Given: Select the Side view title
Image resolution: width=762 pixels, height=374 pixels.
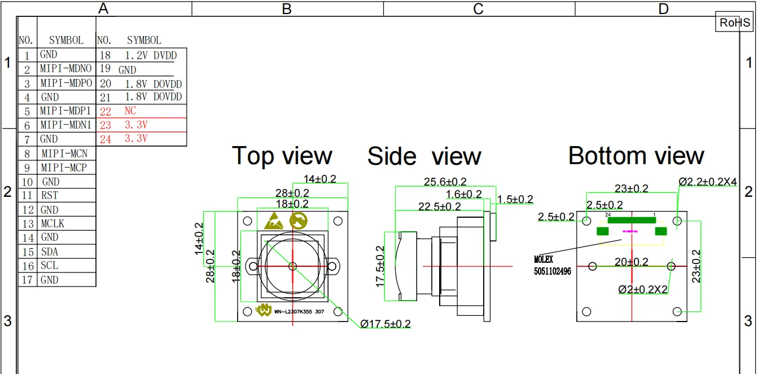Looking at the screenshot, I should [x=424, y=156].
